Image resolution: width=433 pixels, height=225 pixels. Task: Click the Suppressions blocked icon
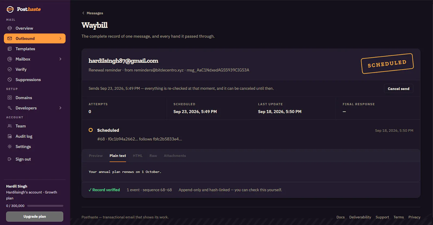click(10, 80)
